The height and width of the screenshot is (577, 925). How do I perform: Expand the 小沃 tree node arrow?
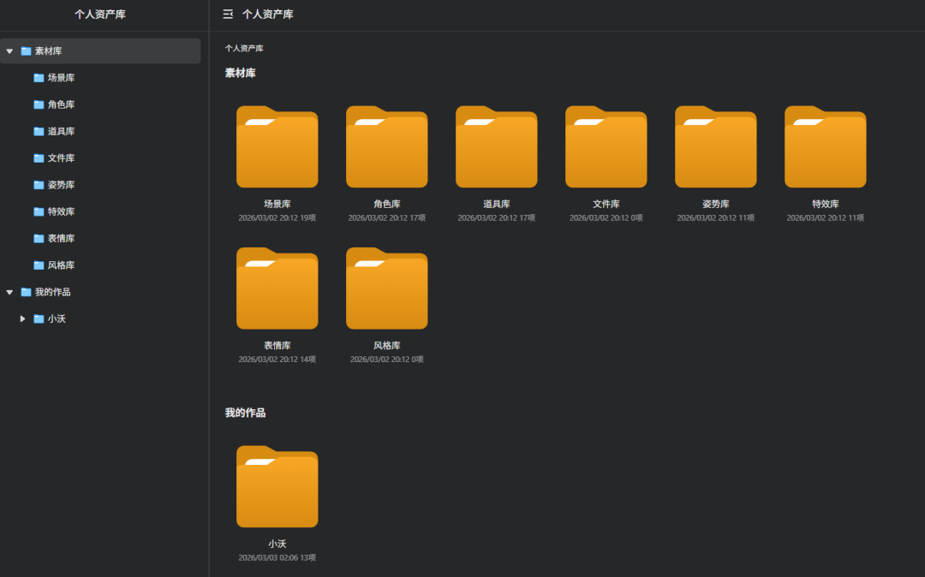[x=22, y=318]
